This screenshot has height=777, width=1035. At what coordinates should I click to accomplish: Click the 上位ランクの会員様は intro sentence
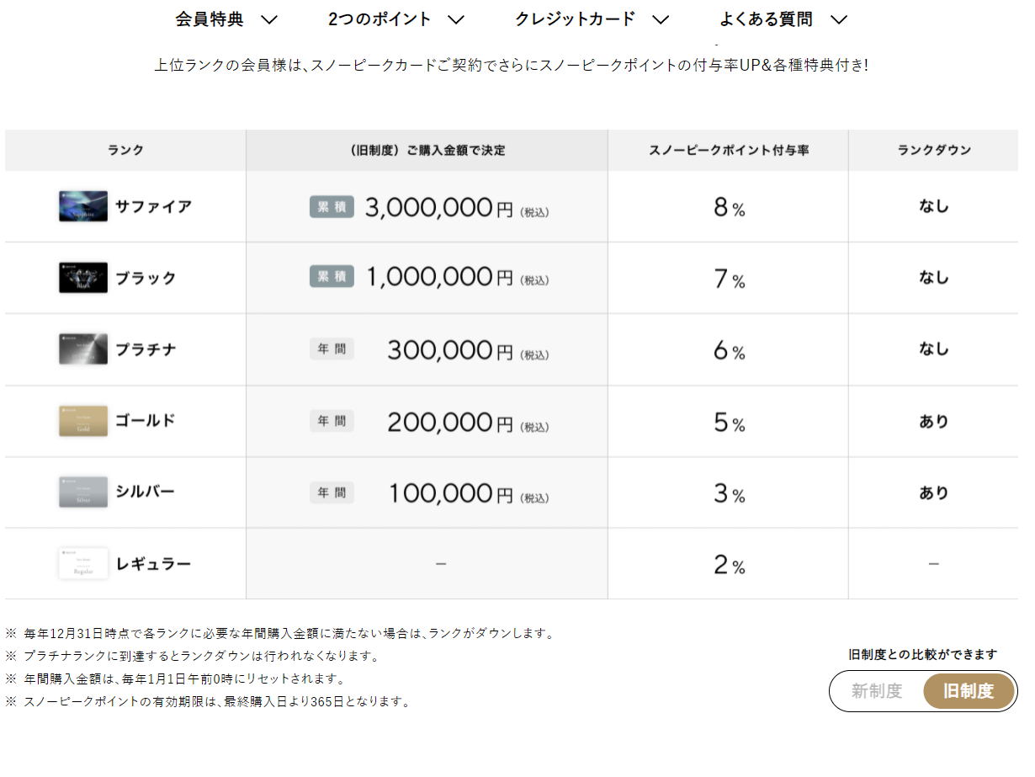click(511, 65)
